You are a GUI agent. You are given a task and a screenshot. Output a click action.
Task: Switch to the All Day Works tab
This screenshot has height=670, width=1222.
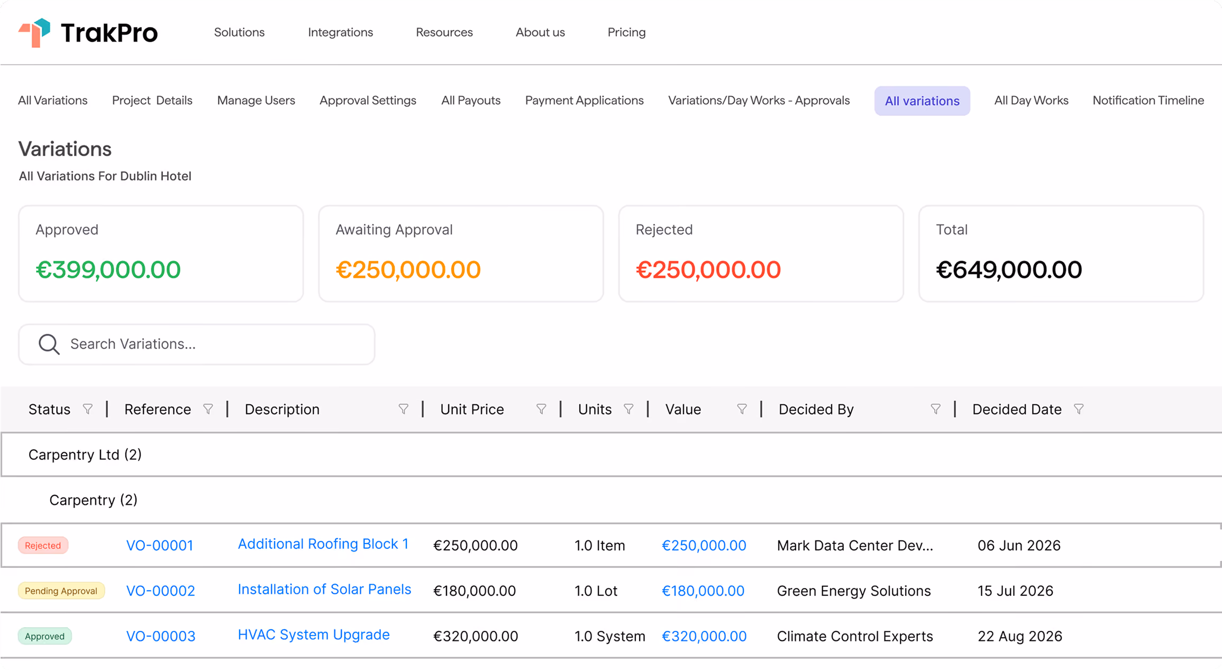pos(1031,101)
